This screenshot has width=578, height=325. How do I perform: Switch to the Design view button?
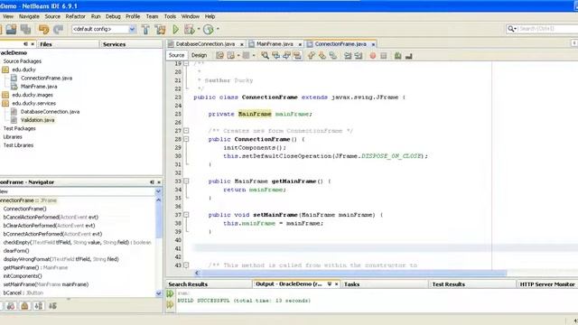199,55
